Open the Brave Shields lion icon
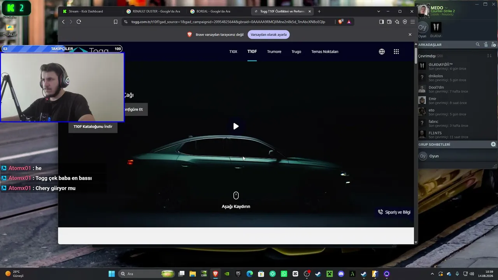Screen dimensions: 498x280 (x=341, y=22)
